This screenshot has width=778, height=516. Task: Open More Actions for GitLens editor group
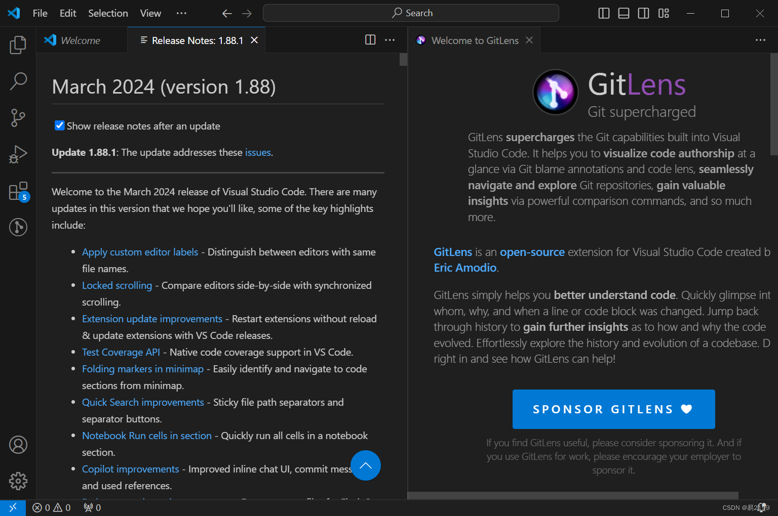[x=760, y=40]
